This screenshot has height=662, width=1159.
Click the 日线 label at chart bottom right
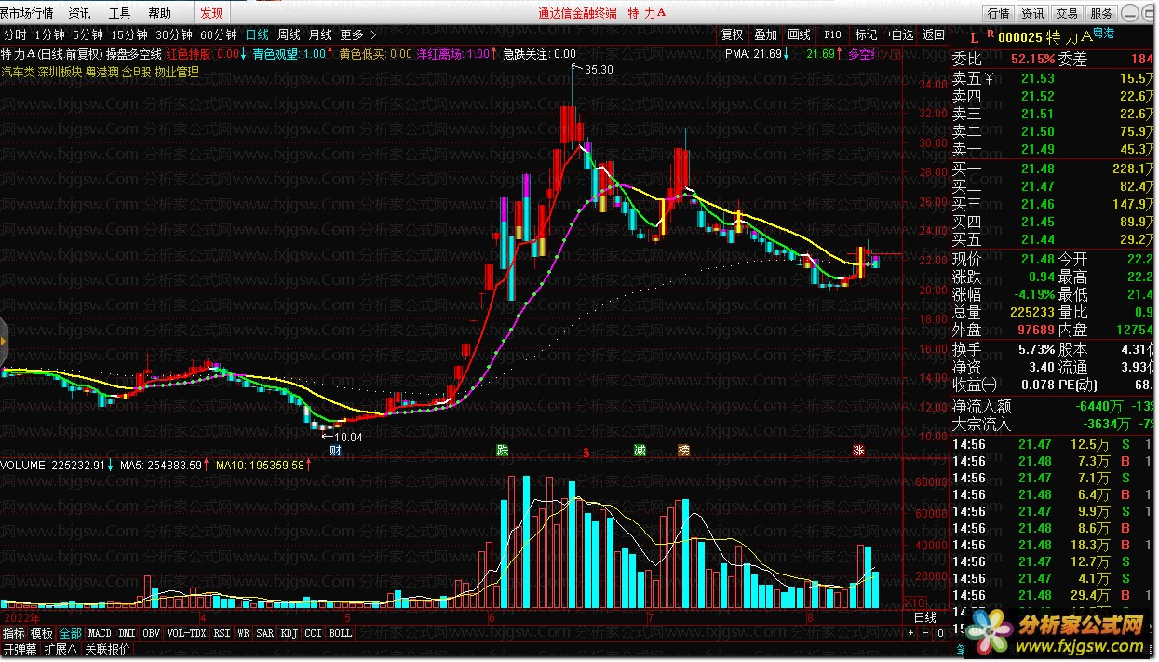pyautogui.click(x=924, y=618)
